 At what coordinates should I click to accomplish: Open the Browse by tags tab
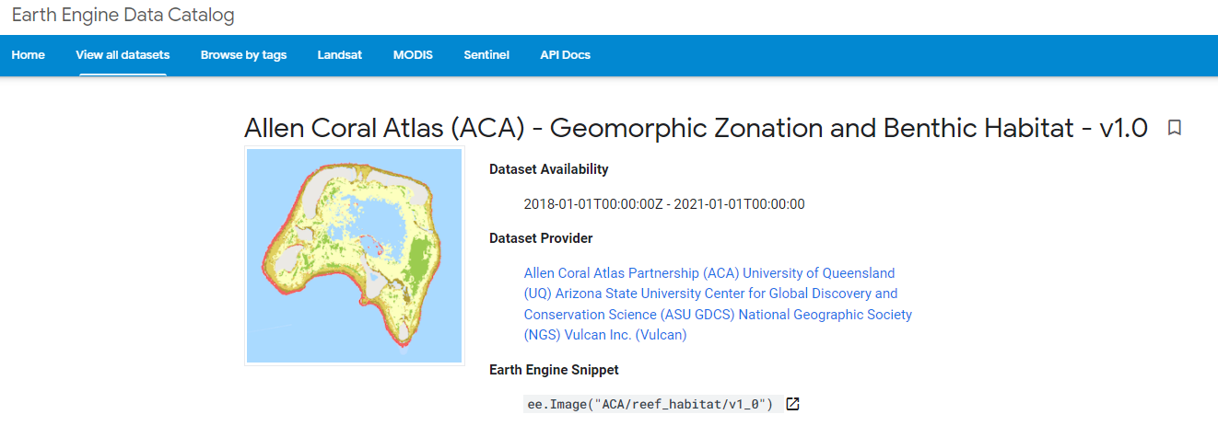243,55
